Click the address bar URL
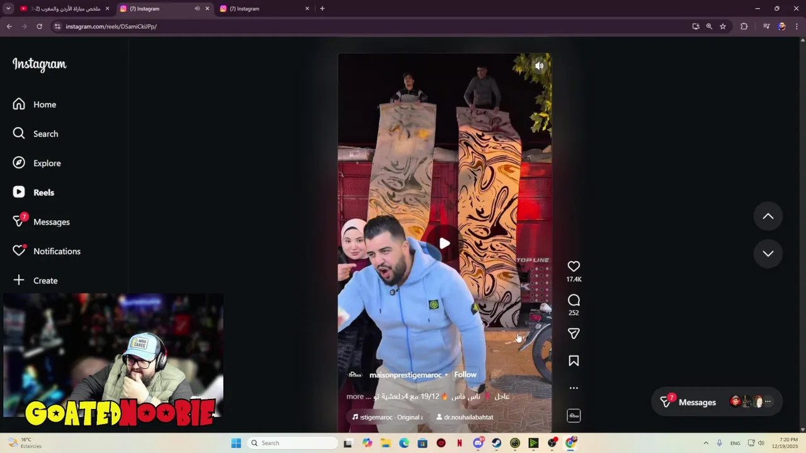806x453 pixels. click(111, 26)
